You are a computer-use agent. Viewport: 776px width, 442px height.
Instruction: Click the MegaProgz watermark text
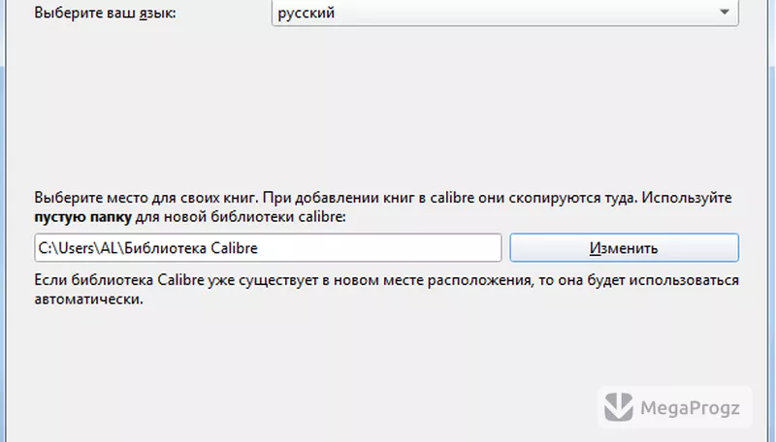tap(690, 408)
